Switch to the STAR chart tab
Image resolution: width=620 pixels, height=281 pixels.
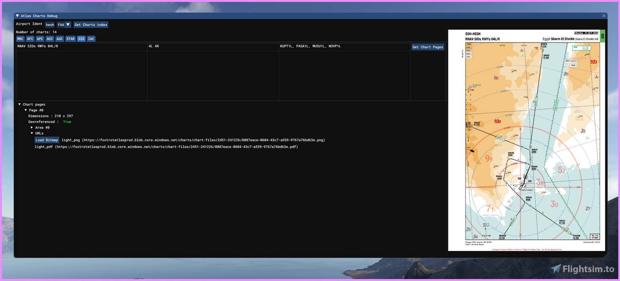coord(70,39)
